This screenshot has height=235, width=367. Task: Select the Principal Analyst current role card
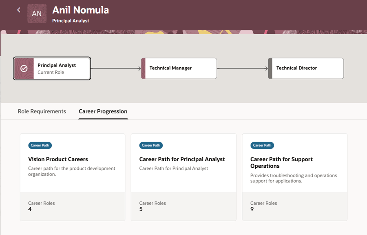point(52,68)
